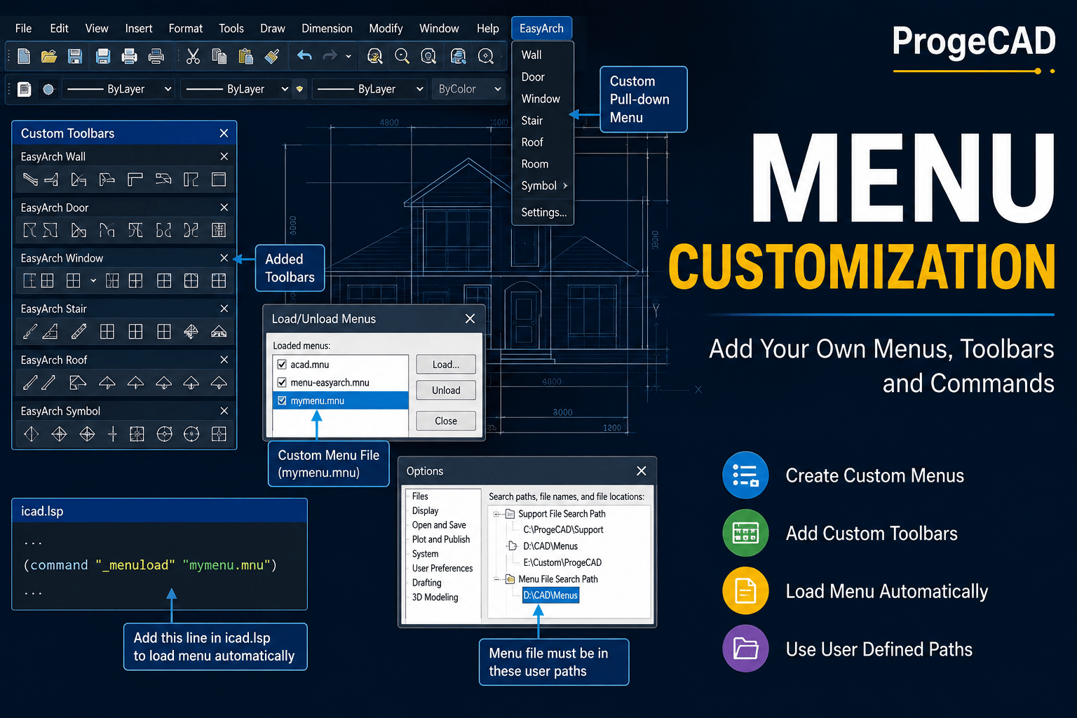Select the roof outline with corner arrow in EasyArch Roof
This screenshot has width=1077, height=718.
click(x=78, y=382)
